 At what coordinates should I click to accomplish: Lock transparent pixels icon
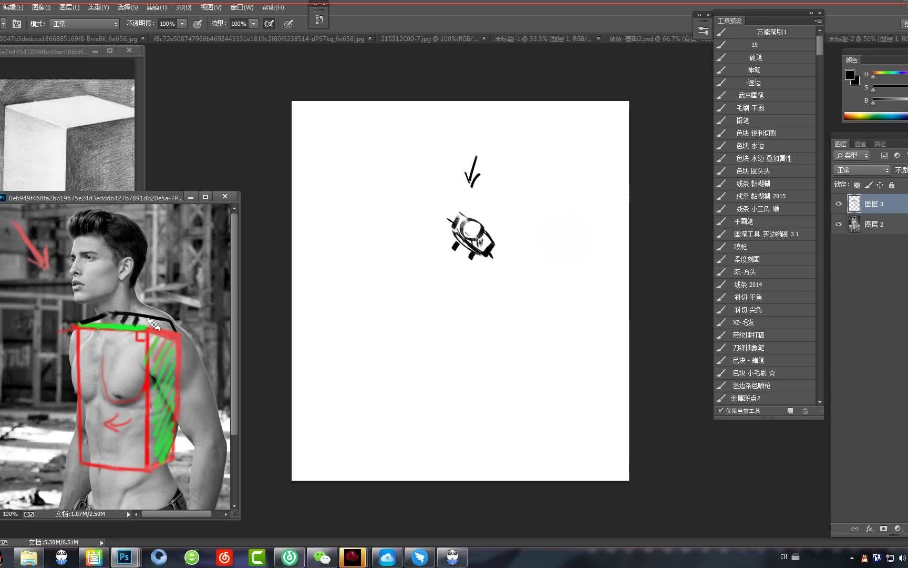(x=857, y=185)
